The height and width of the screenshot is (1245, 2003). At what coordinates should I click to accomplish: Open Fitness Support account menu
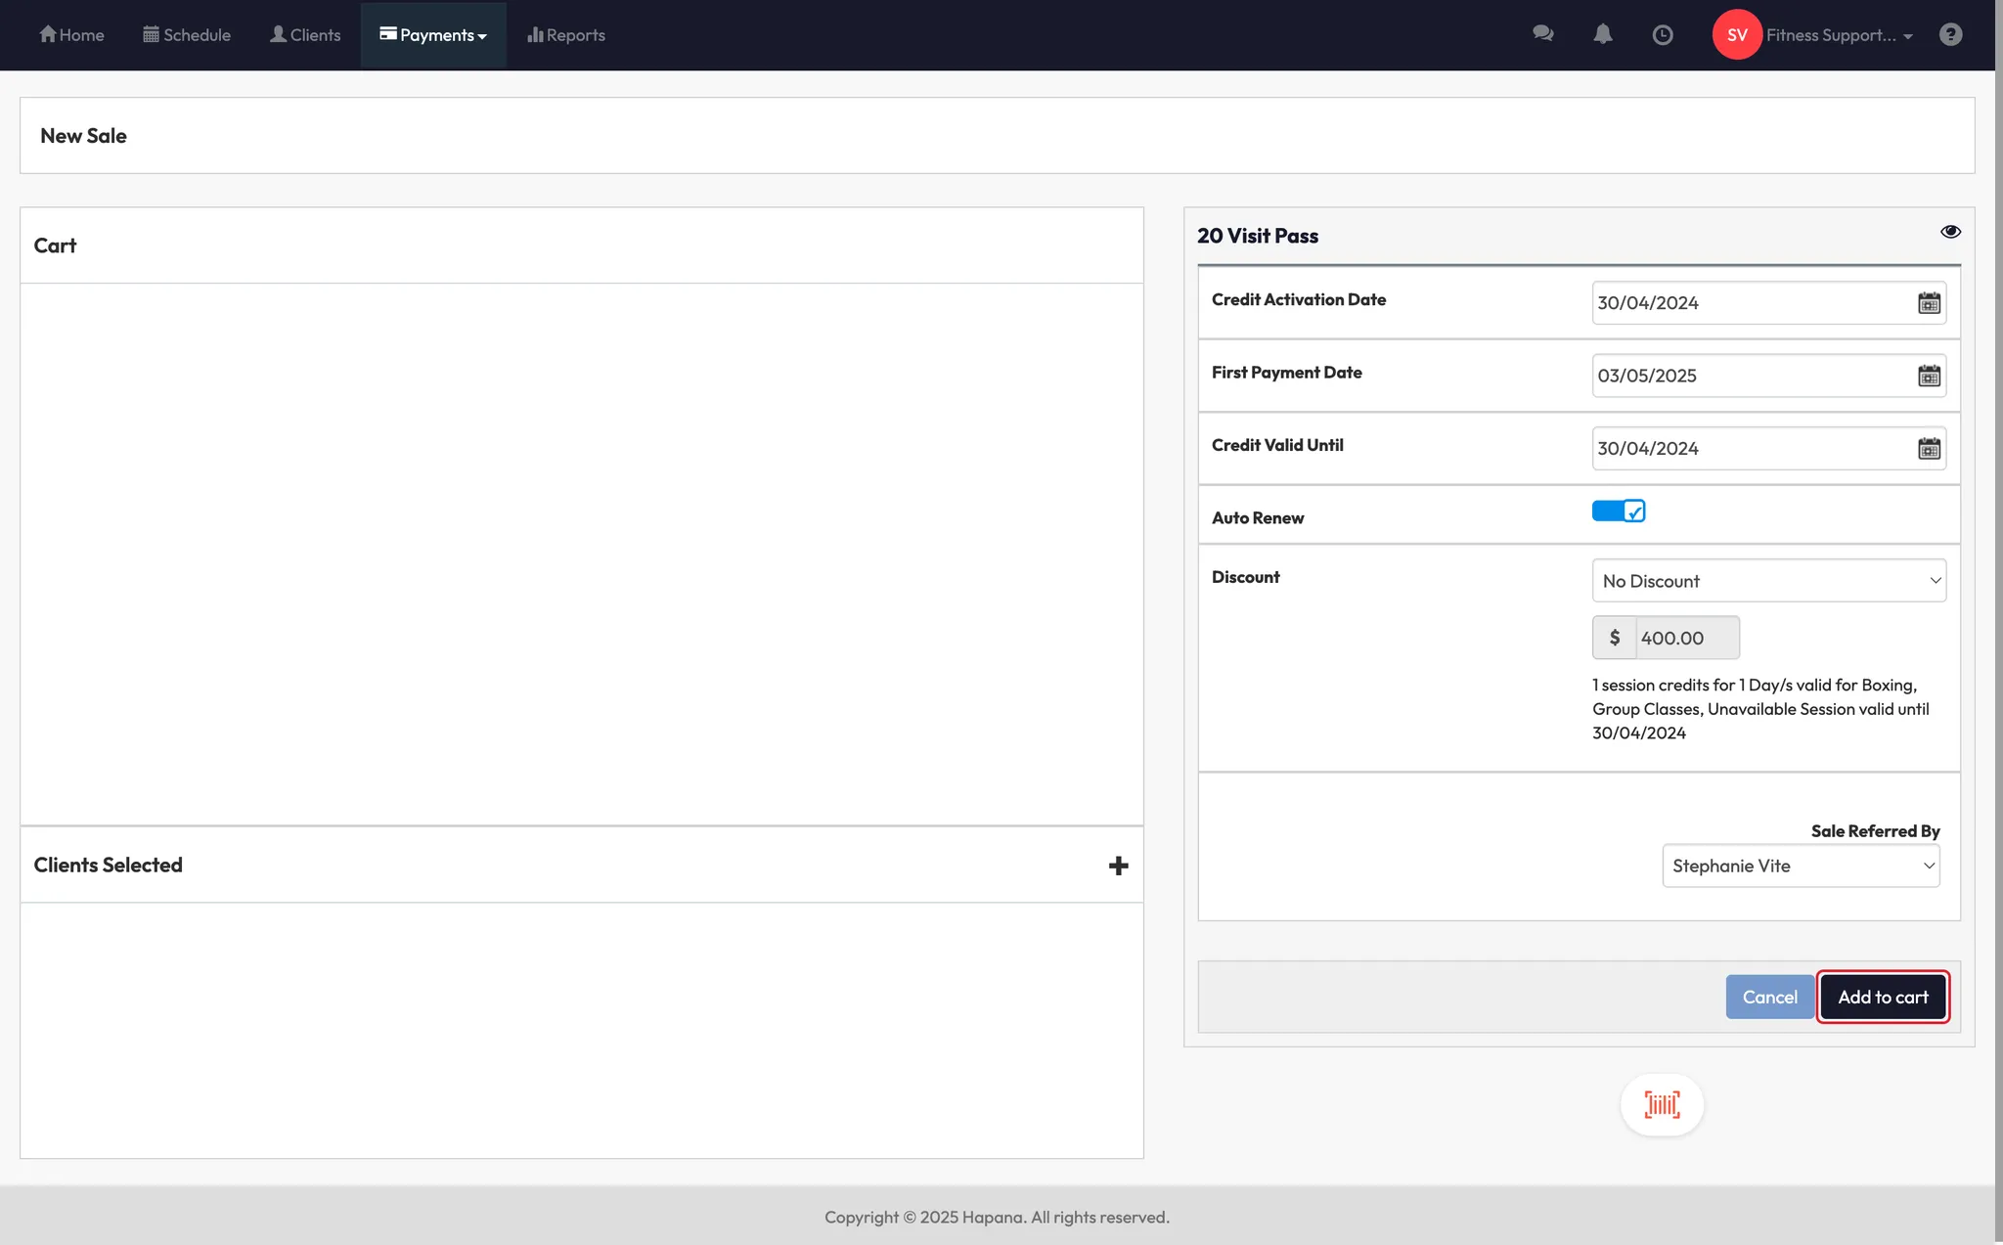(1837, 35)
